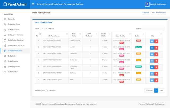Click the print icon for CV Angin Ribut
Viewport: 170px width, 108px height.
point(152,41)
